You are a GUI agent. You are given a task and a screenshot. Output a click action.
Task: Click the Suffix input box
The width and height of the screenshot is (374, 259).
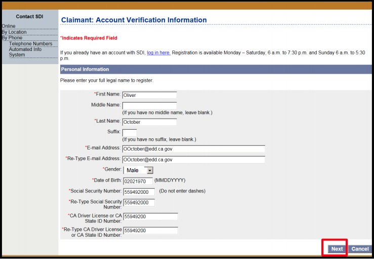click(130, 132)
